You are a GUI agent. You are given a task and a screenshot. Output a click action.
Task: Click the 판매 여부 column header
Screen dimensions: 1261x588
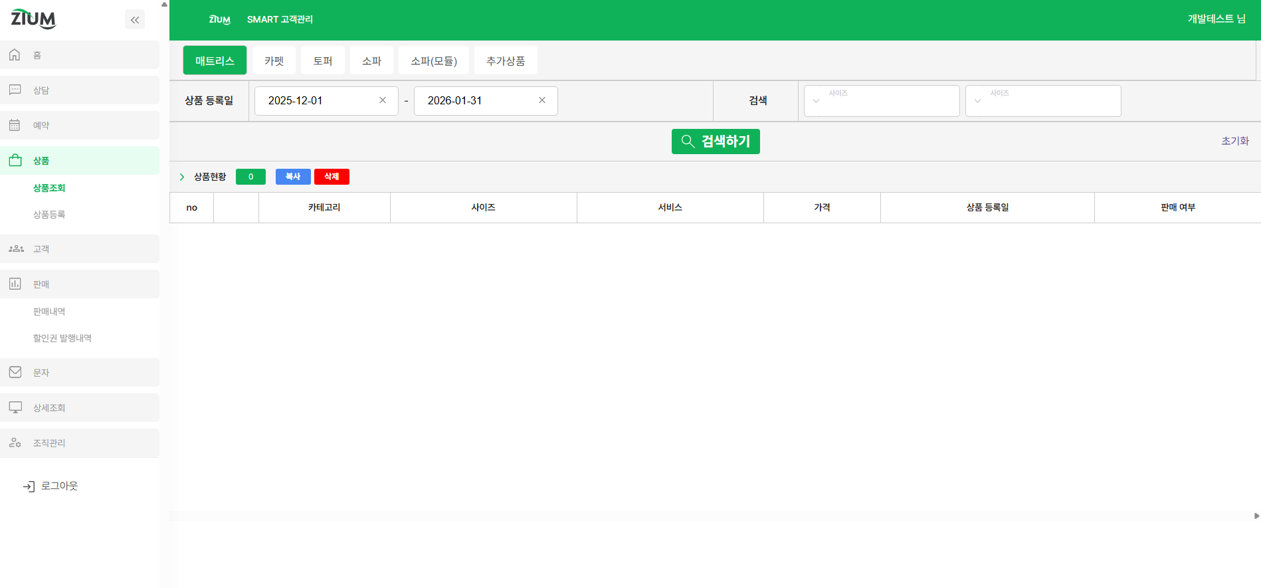pyautogui.click(x=1177, y=207)
